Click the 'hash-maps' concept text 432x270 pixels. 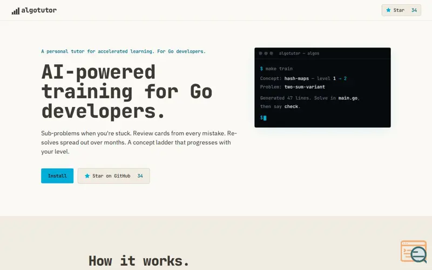296,78
